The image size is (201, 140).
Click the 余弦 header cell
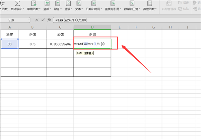[60, 34]
